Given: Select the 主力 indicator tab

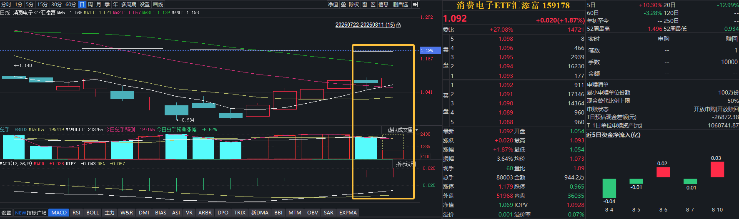Looking at the screenshot, I should click(x=110, y=213).
